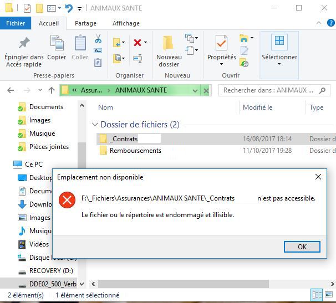Viewport: 336px width, 303px height.
Task: Click the Copier icon in the ribbon
Action: [57, 43]
